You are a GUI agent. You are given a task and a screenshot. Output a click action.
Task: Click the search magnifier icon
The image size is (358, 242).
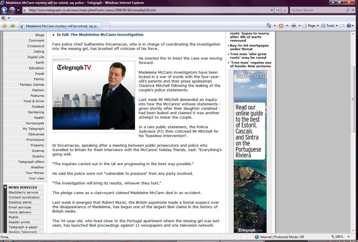click(x=348, y=10)
